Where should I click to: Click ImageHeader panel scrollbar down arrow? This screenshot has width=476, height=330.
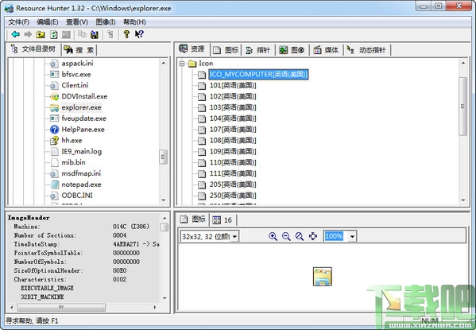pyautogui.click(x=164, y=298)
